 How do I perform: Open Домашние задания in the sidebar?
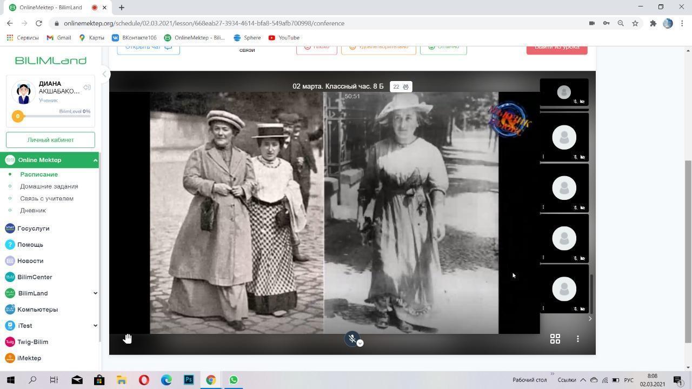pyautogui.click(x=49, y=186)
